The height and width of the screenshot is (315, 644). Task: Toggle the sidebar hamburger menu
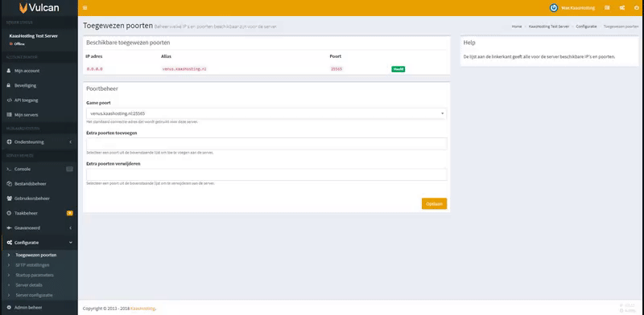click(x=85, y=8)
